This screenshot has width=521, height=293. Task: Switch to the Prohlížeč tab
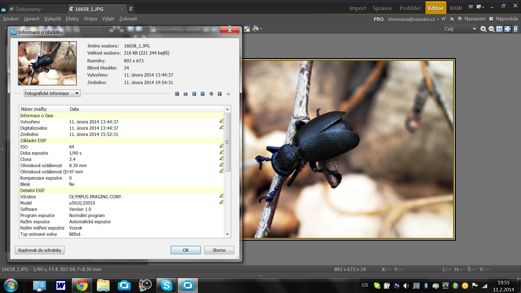(x=410, y=8)
